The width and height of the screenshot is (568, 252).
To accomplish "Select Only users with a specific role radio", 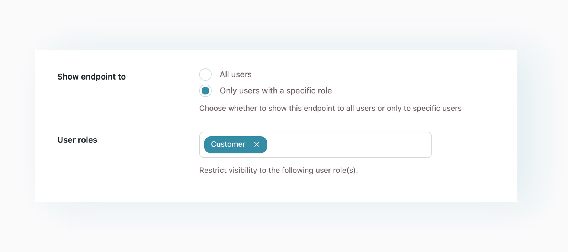I will tap(205, 91).
